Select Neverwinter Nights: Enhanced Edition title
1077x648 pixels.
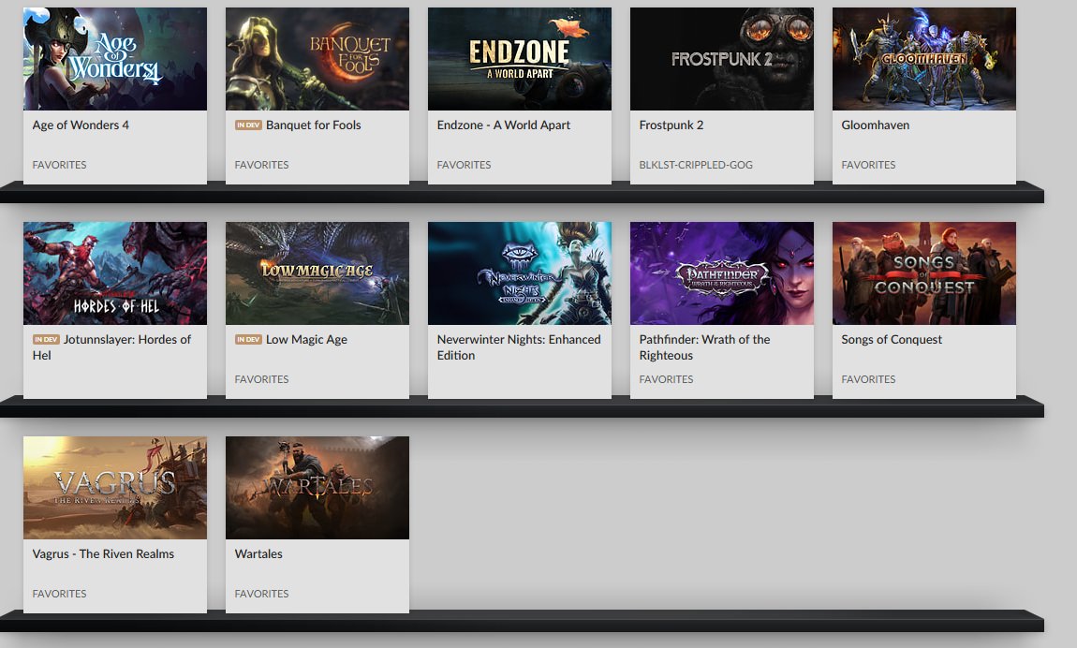[x=519, y=347]
